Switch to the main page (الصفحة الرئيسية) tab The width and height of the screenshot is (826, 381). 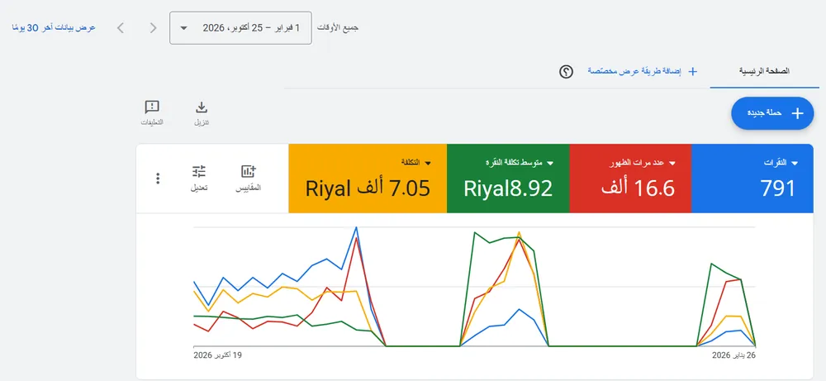(765, 71)
